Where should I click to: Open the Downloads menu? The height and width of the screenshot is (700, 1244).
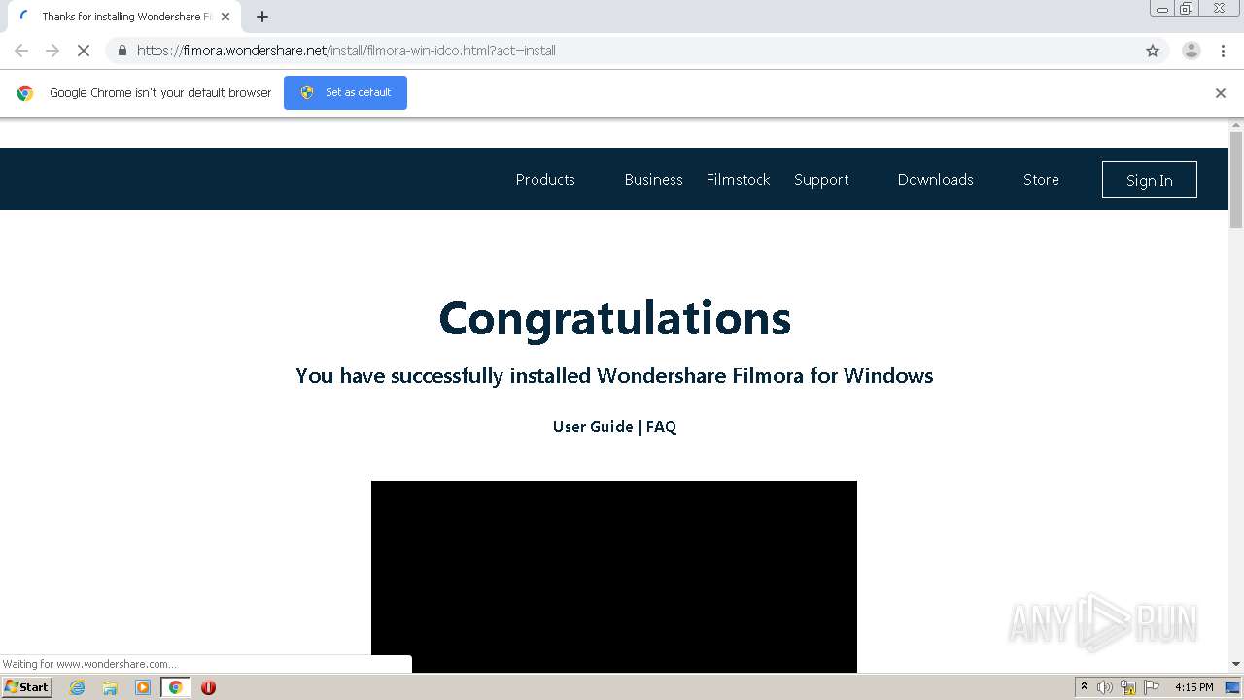[x=935, y=179]
